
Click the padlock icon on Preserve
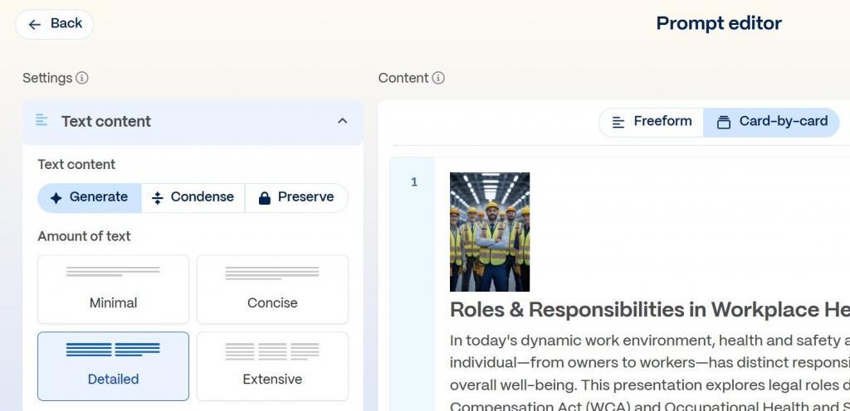pos(265,198)
